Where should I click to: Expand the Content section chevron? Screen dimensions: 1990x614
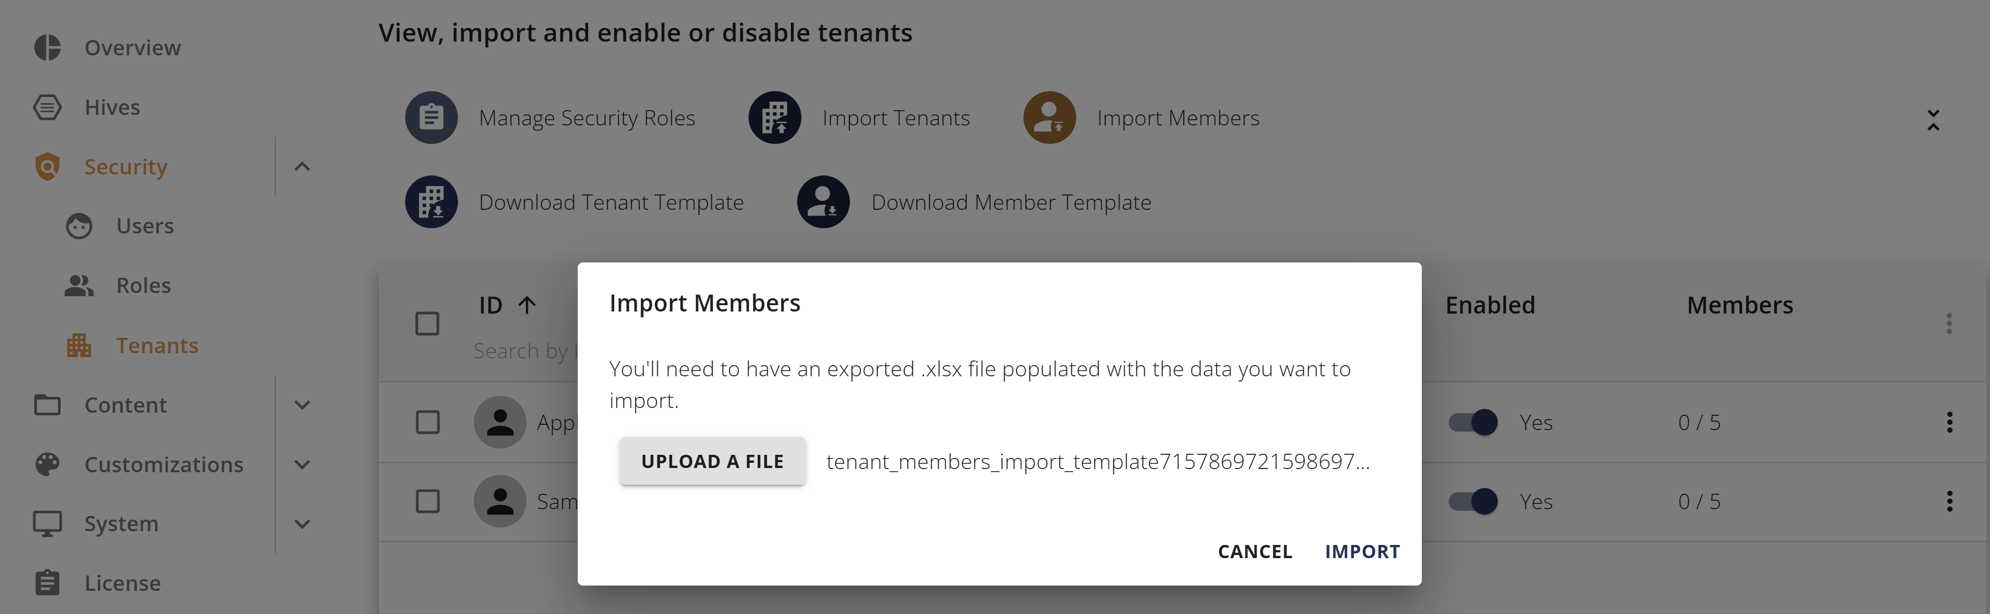coord(302,405)
